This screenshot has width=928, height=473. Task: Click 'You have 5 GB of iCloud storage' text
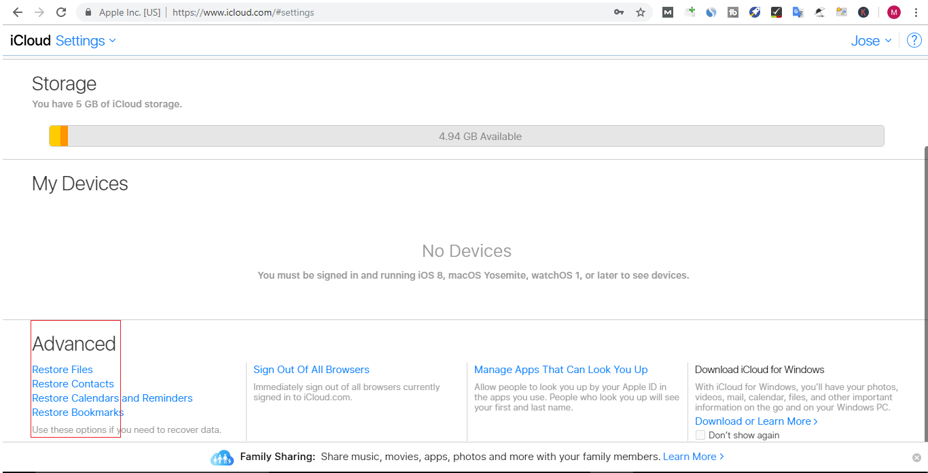pos(107,104)
